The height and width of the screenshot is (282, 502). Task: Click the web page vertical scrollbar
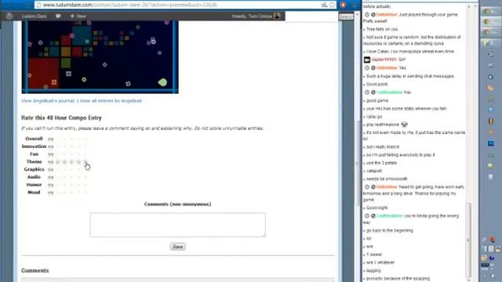357,163
